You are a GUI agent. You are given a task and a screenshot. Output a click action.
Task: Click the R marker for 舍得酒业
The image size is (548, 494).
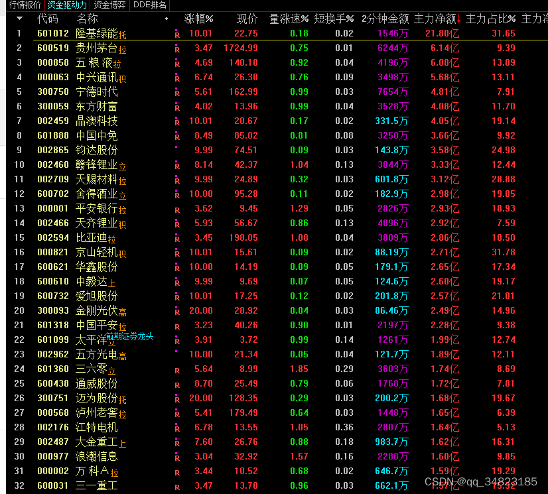click(177, 194)
